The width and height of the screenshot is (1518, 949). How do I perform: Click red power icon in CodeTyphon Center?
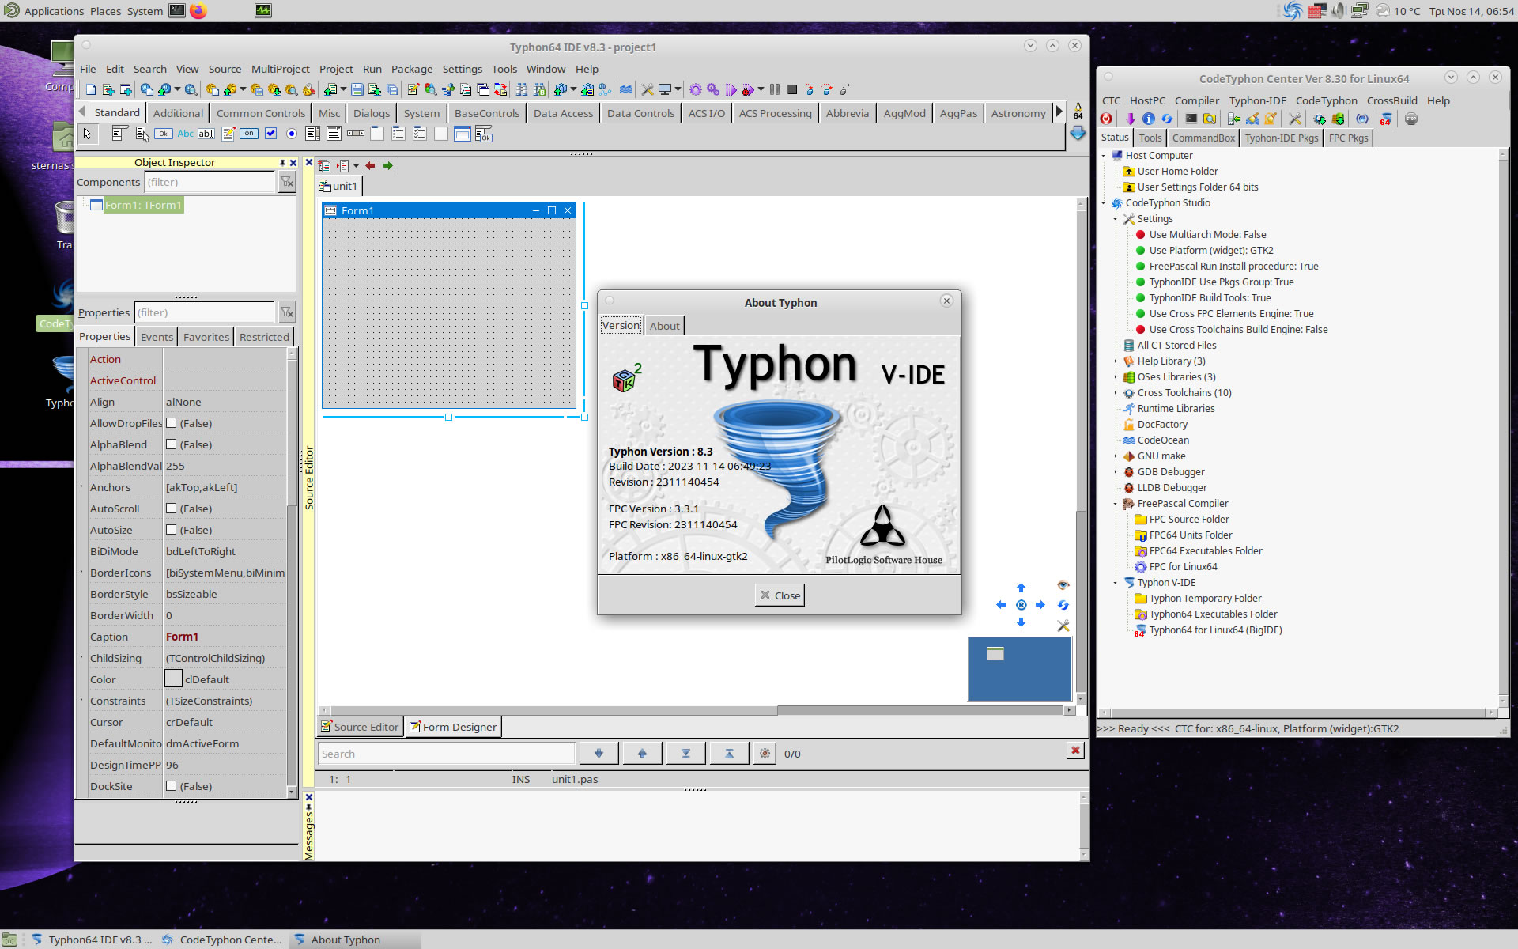click(1106, 119)
